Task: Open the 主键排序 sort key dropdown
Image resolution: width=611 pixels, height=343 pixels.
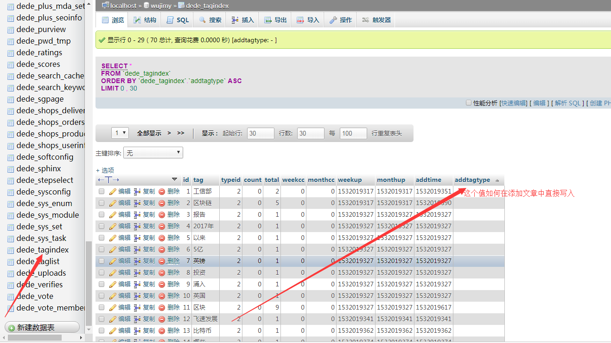Action: click(x=153, y=153)
